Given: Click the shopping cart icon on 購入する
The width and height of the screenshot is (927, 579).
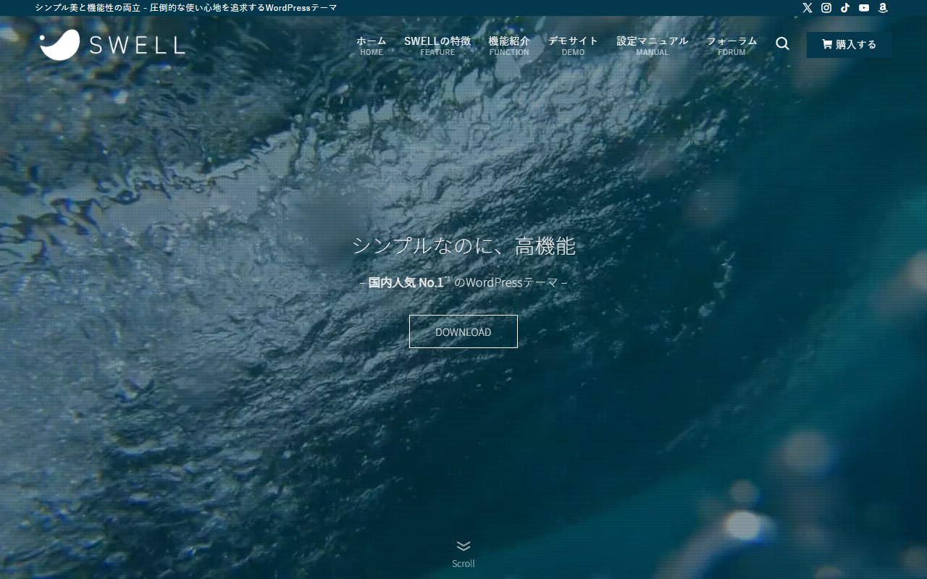Looking at the screenshot, I should click(826, 44).
